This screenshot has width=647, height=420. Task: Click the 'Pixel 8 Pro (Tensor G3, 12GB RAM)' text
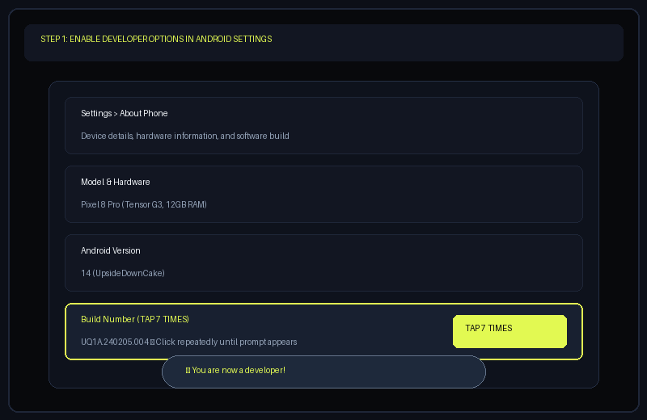(x=144, y=204)
